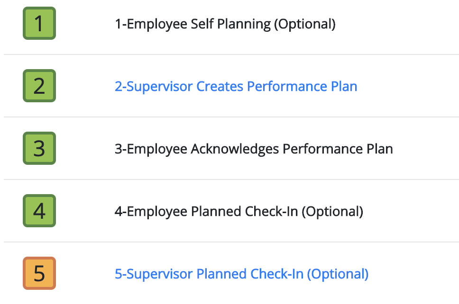Click the icon beside Employee Planned Check-In

pos(39,211)
